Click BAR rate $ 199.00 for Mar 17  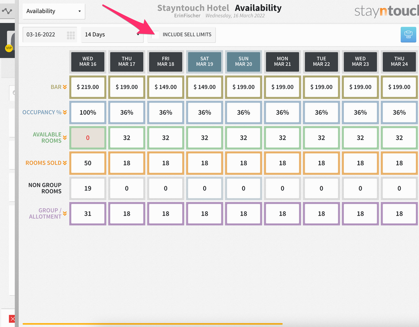click(x=127, y=87)
